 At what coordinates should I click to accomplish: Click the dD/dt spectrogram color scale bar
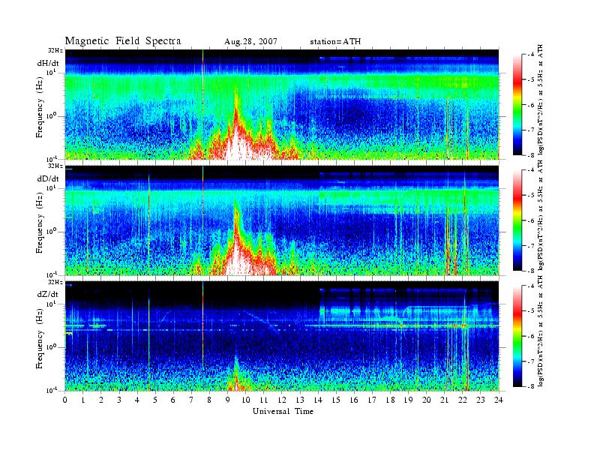pos(517,220)
